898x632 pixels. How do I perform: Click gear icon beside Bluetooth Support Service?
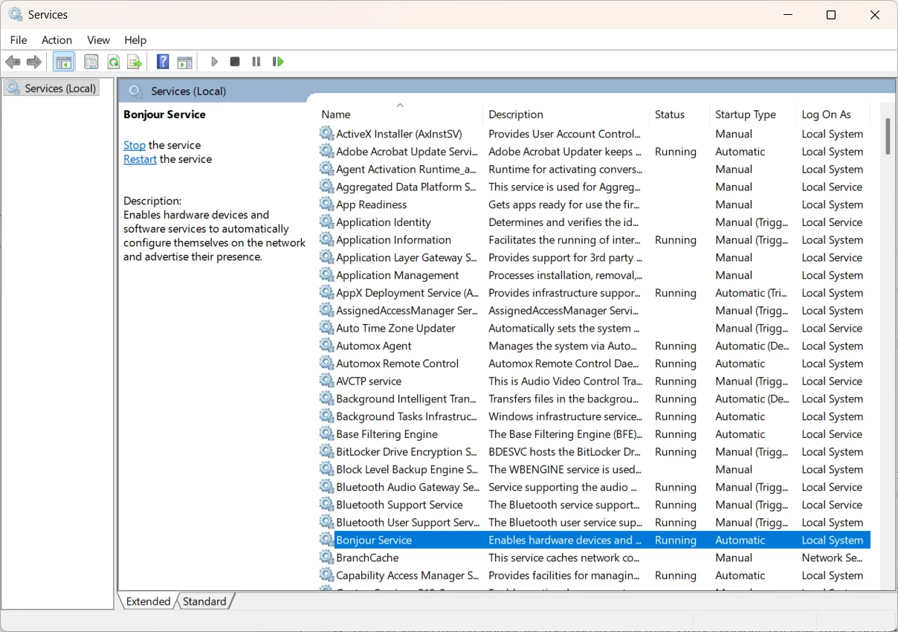(326, 504)
